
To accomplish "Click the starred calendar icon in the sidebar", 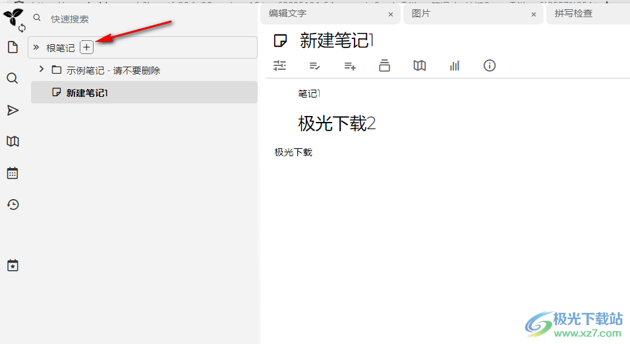I will pyautogui.click(x=12, y=266).
